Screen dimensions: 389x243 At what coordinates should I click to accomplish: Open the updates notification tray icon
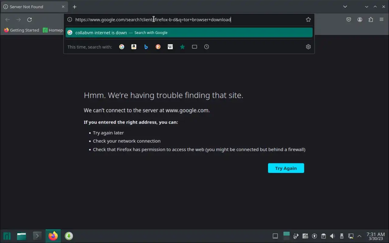[x=315, y=236]
